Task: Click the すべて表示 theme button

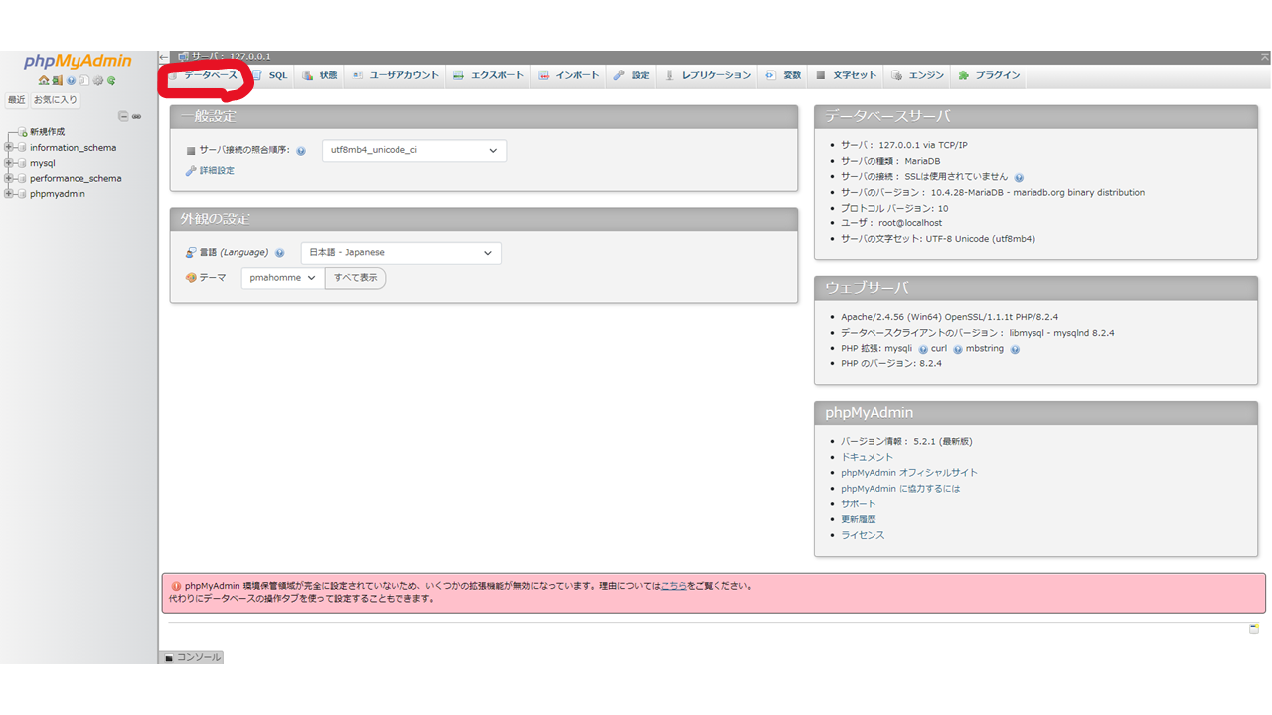Action: click(x=355, y=278)
